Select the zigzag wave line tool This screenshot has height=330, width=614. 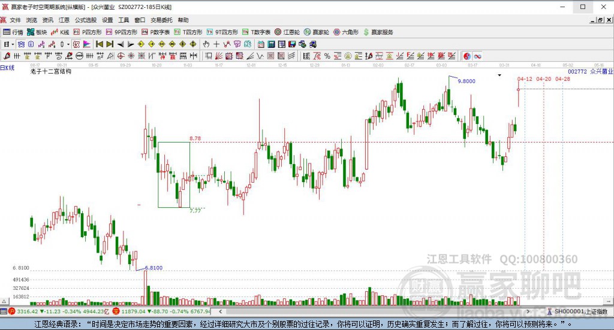[x=260, y=56]
